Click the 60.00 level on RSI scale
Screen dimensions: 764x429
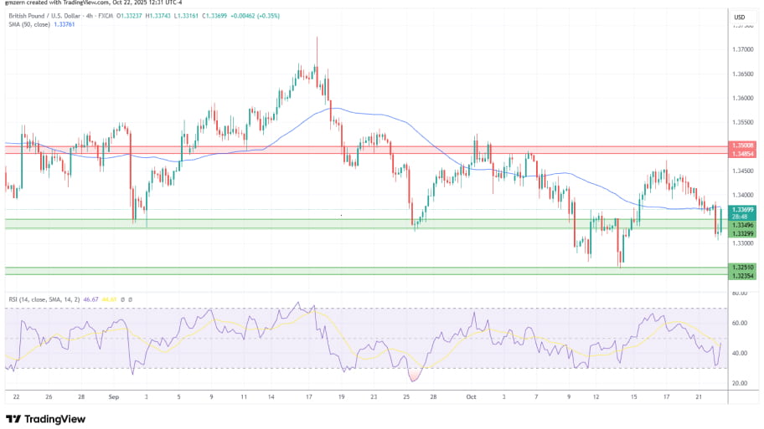(x=740, y=323)
